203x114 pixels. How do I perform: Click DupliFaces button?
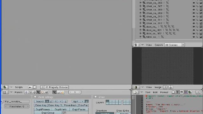tap(79, 110)
